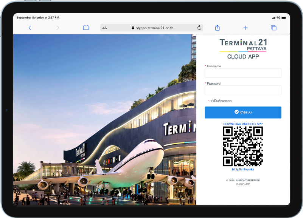Navigate back using the back arrow
The height and width of the screenshot is (218, 303).
point(30,28)
